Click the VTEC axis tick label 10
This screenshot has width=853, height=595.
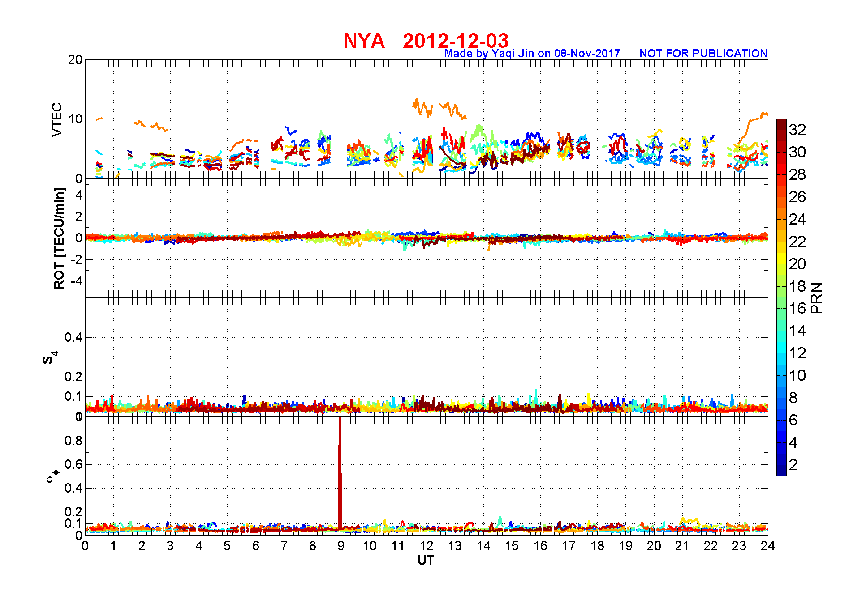[75, 119]
